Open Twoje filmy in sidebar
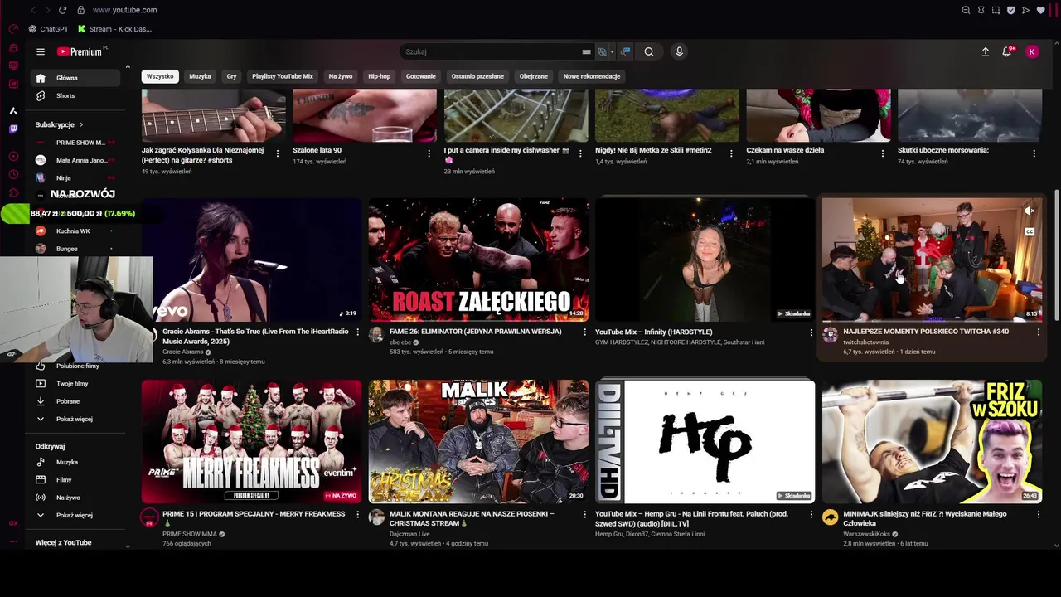This screenshot has height=597, width=1061. pyautogui.click(x=77, y=384)
